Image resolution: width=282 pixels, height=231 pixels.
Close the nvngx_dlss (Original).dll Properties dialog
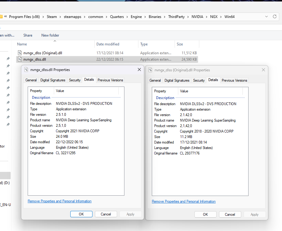coord(263,70)
